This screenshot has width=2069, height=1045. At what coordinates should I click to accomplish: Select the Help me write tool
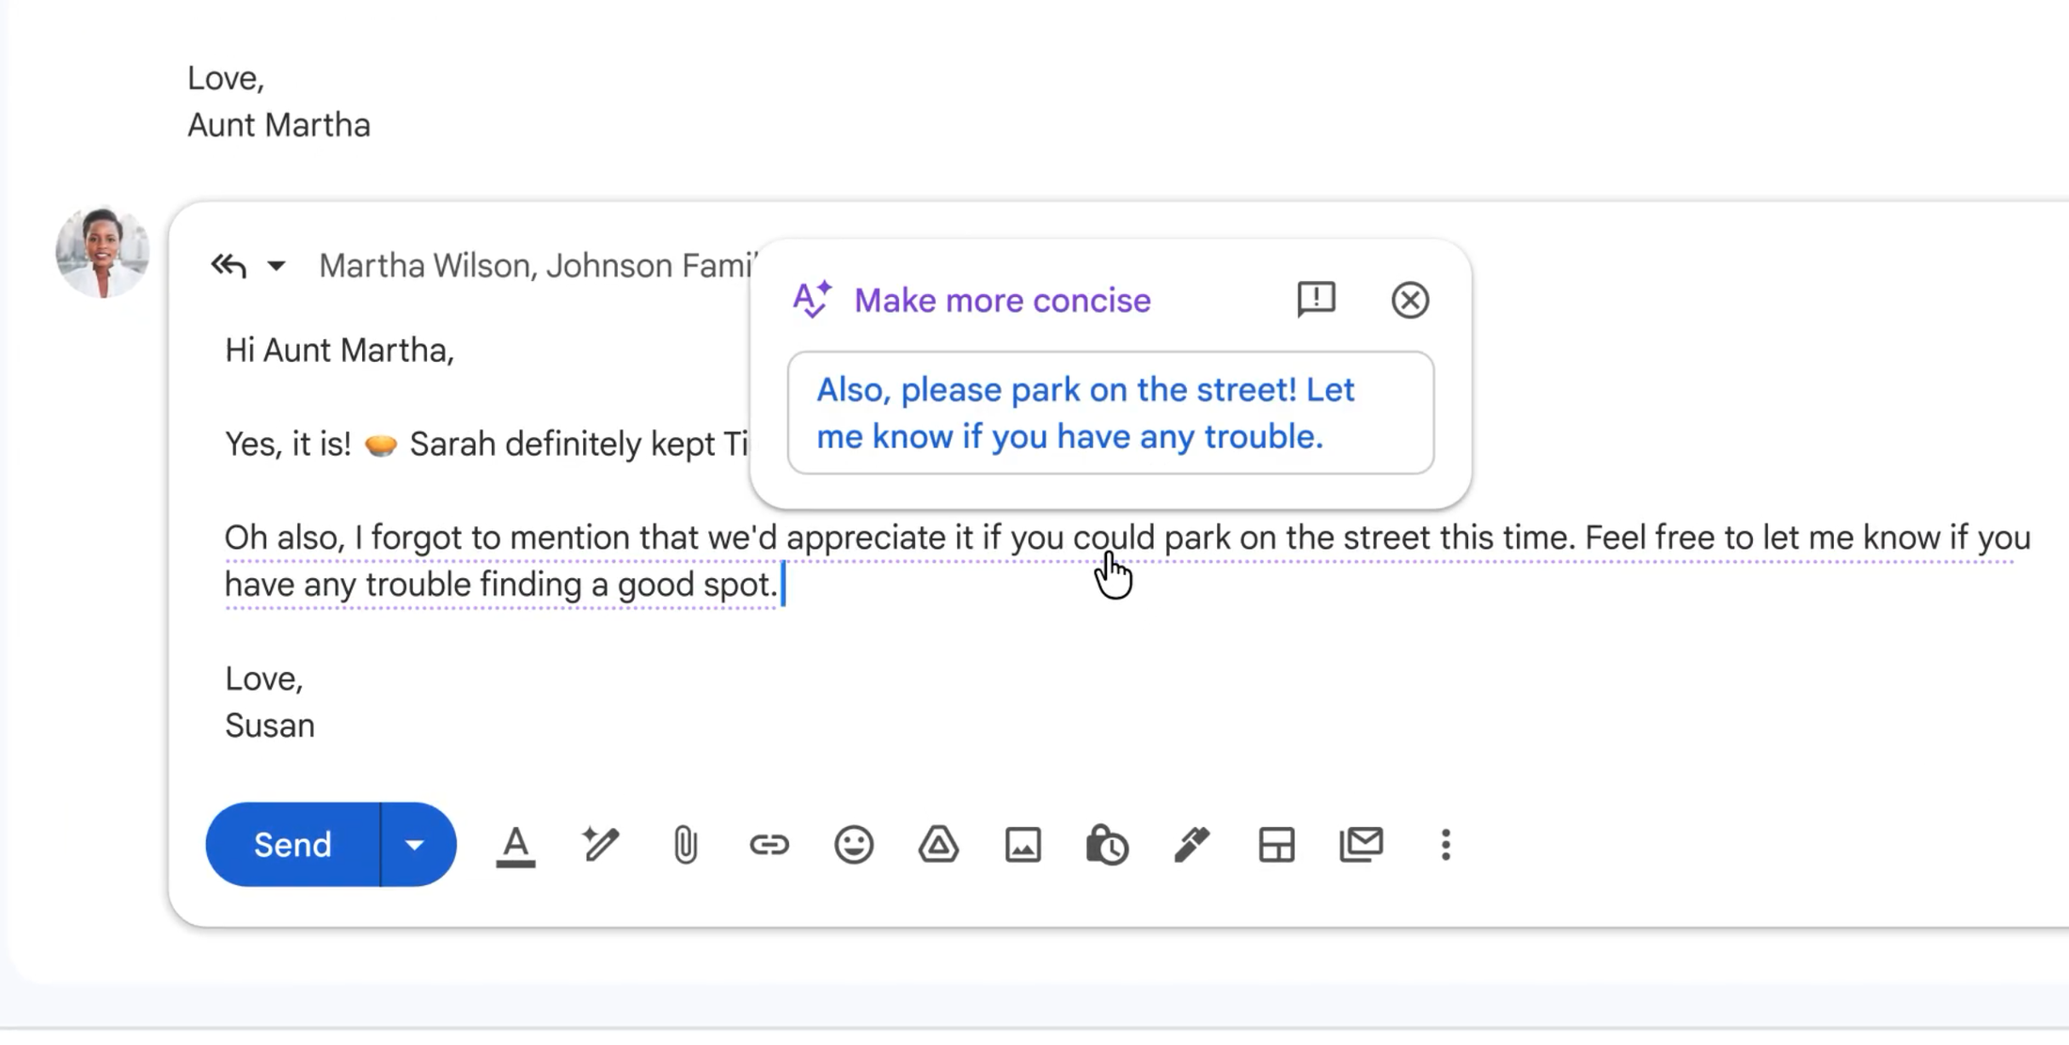[x=599, y=844]
